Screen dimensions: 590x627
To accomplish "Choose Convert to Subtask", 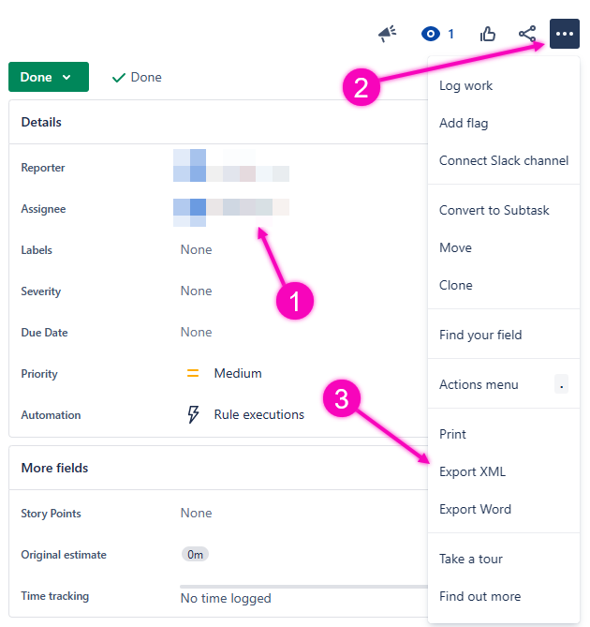I will pyautogui.click(x=494, y=210).
